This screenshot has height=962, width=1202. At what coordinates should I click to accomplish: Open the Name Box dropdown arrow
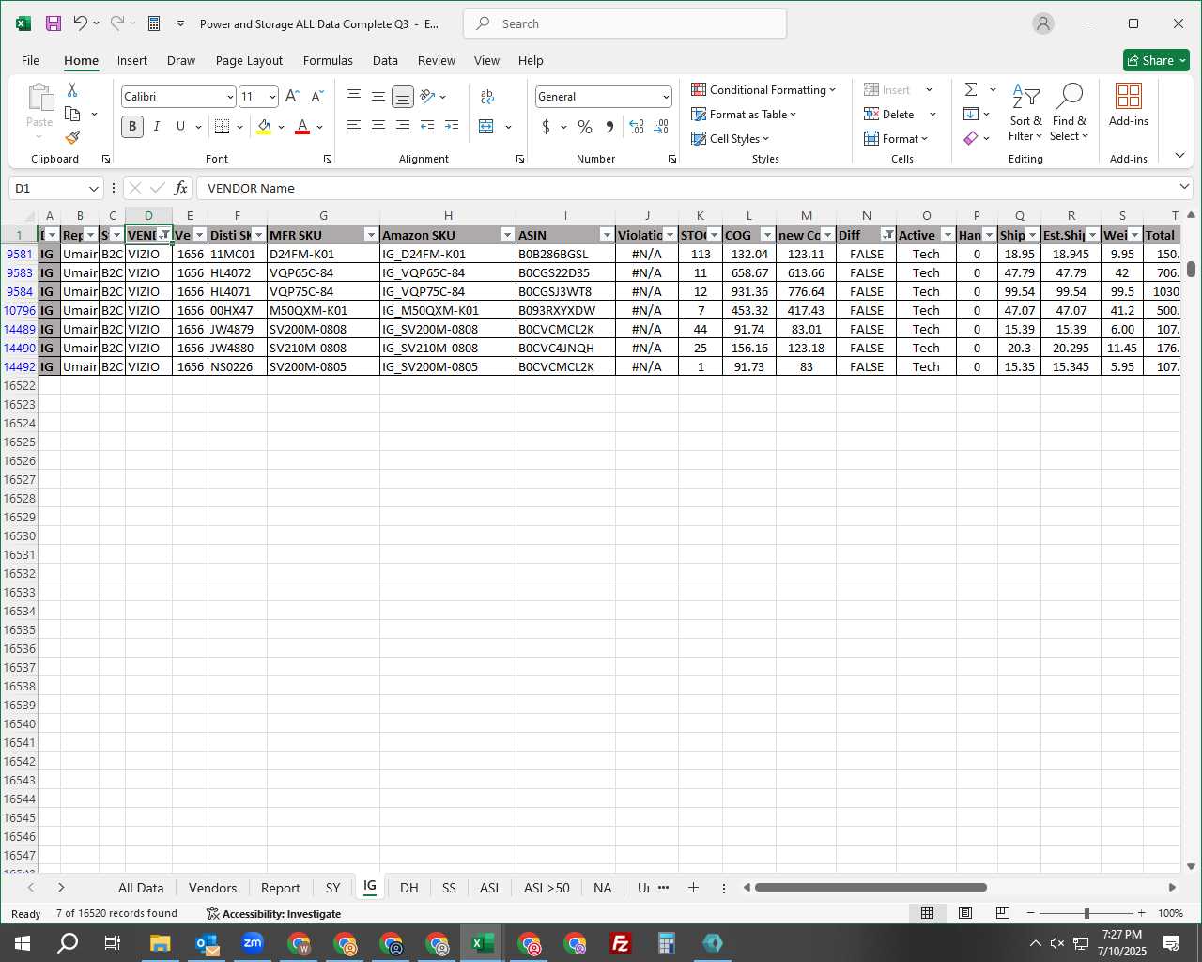click(x=93, y=189)
